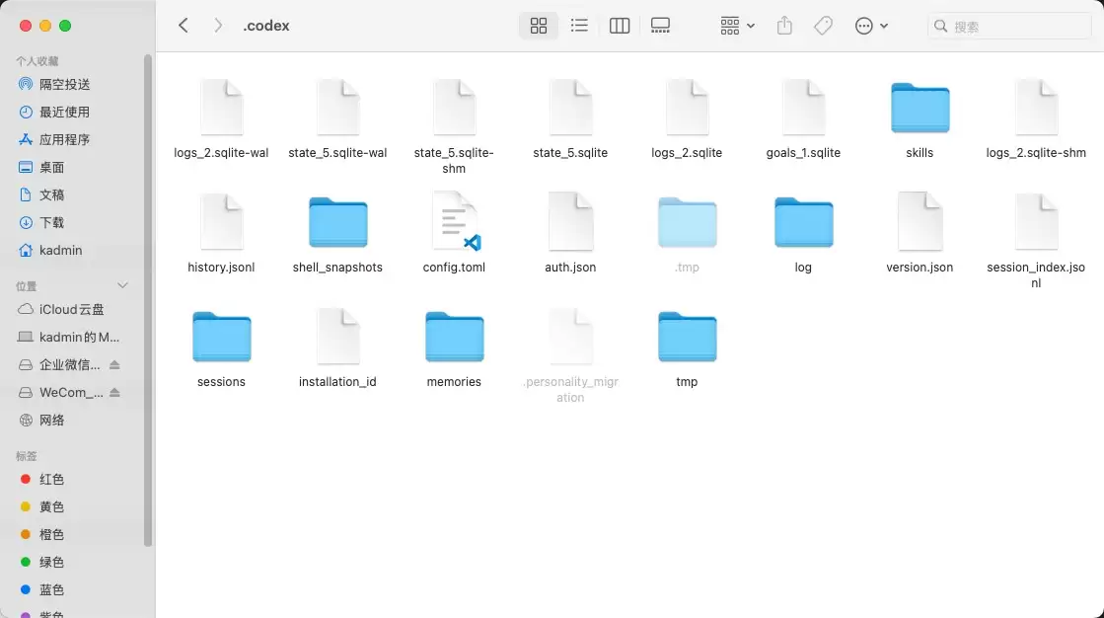Select the shell_snapshots folder

(338, 233)
